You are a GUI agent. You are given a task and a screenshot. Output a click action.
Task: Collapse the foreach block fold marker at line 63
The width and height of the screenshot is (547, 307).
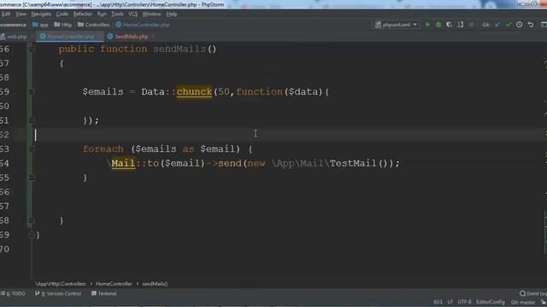click(x=32, y=149)
